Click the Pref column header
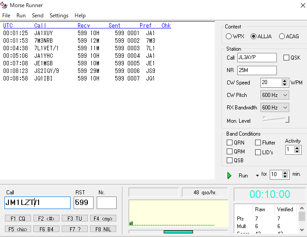 click(146, 25)
